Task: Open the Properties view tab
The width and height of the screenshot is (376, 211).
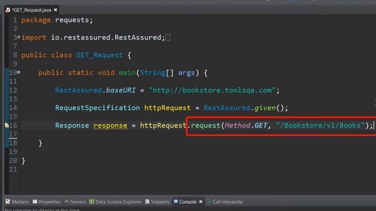Action: point(46,202)
